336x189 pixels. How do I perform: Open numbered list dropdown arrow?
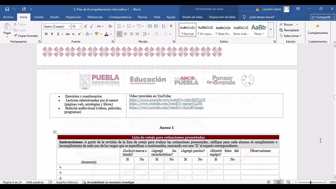tap(133, 27)
